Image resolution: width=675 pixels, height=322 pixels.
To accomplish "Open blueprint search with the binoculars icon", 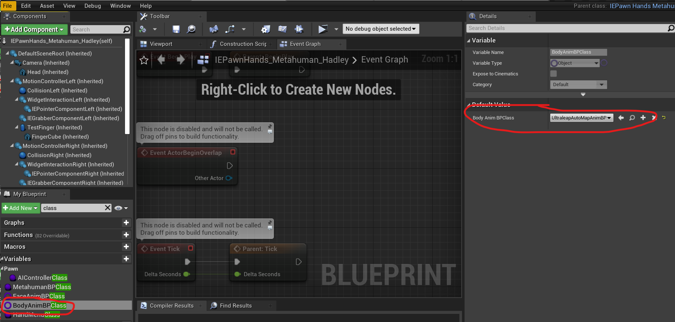I will click(213, 29).
